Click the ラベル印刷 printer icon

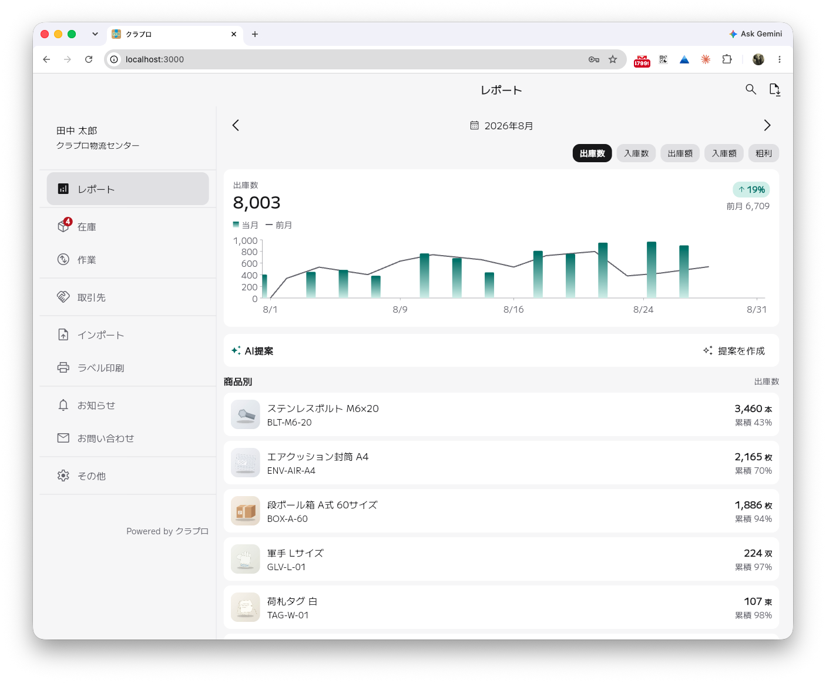63,367
